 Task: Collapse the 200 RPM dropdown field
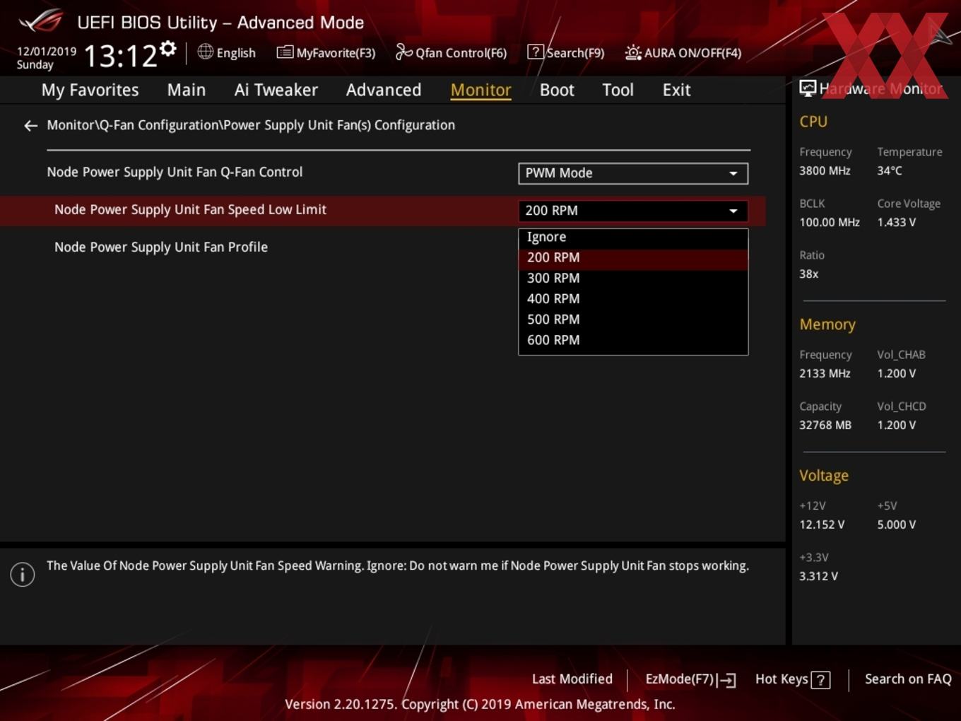[x=633, y=211]
